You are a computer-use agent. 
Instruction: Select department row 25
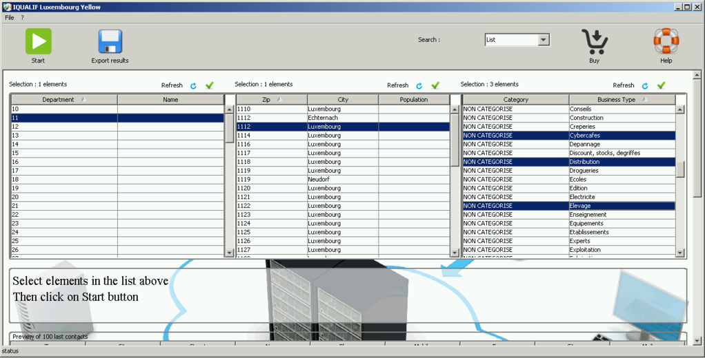click(117, 241)
